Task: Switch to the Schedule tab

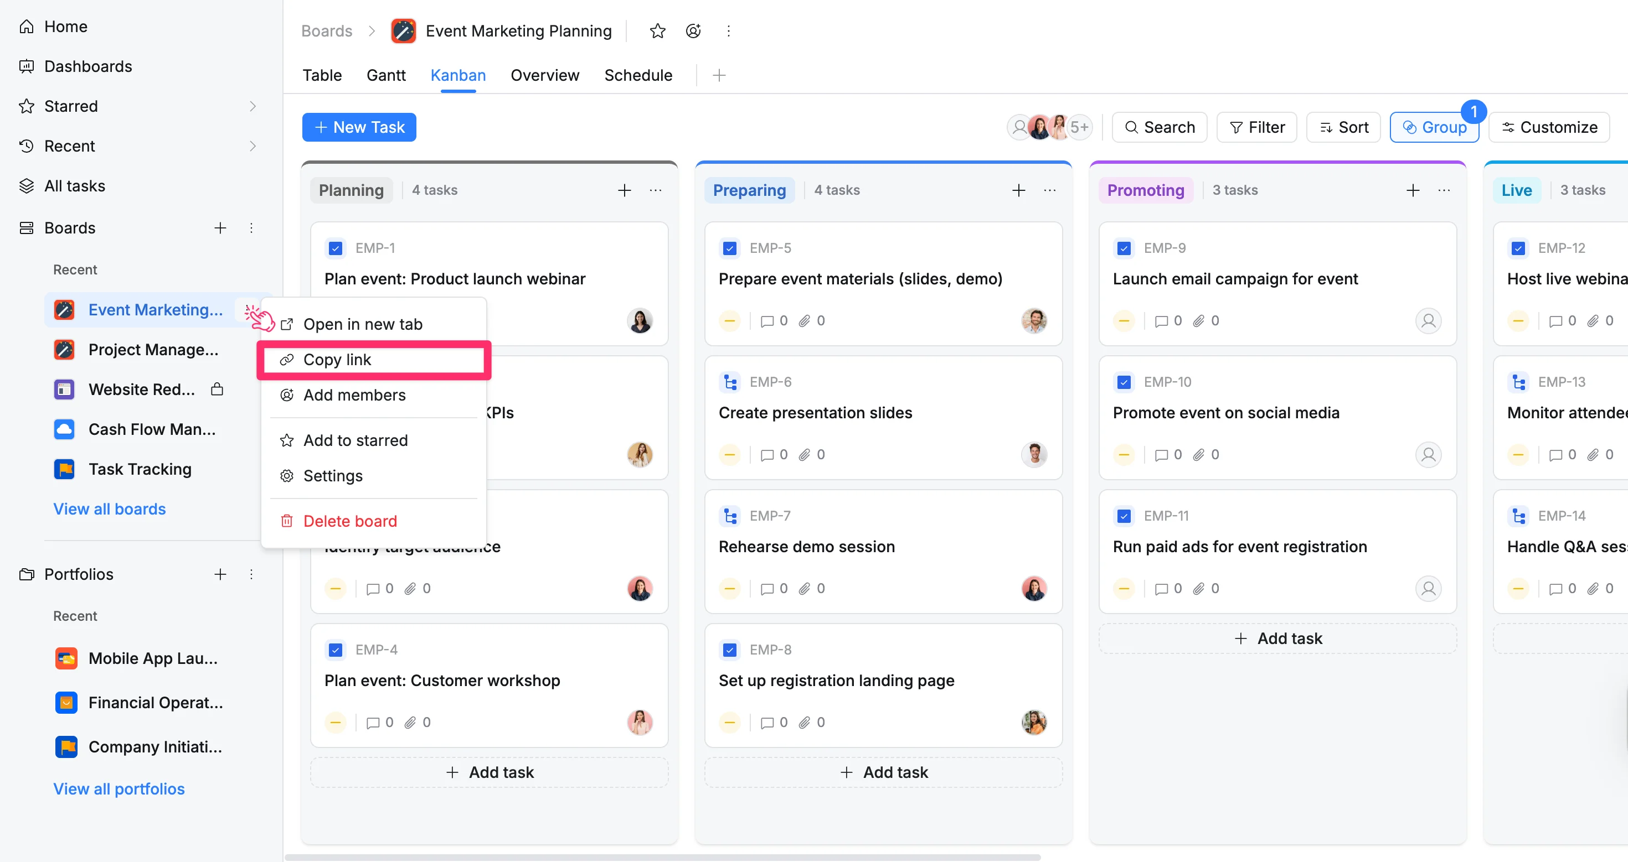Action: [638, 75]
